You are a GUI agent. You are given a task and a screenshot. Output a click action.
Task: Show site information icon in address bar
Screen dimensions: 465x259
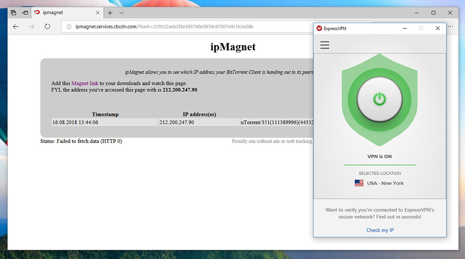click(69, 26)
